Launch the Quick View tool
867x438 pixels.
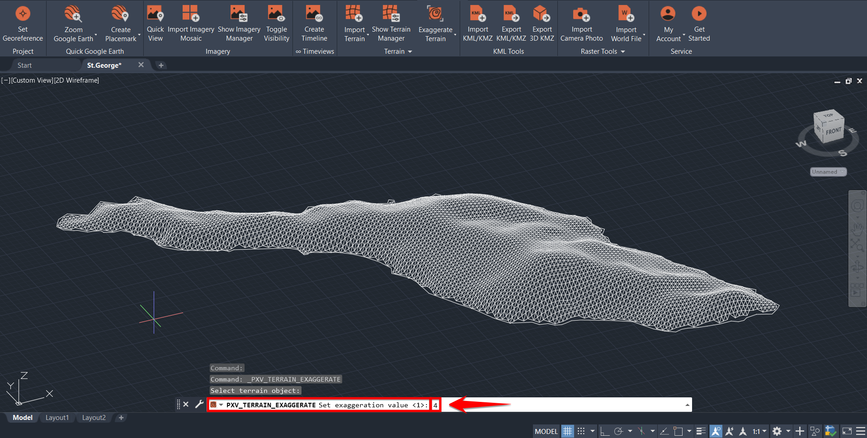pos(155,23)
